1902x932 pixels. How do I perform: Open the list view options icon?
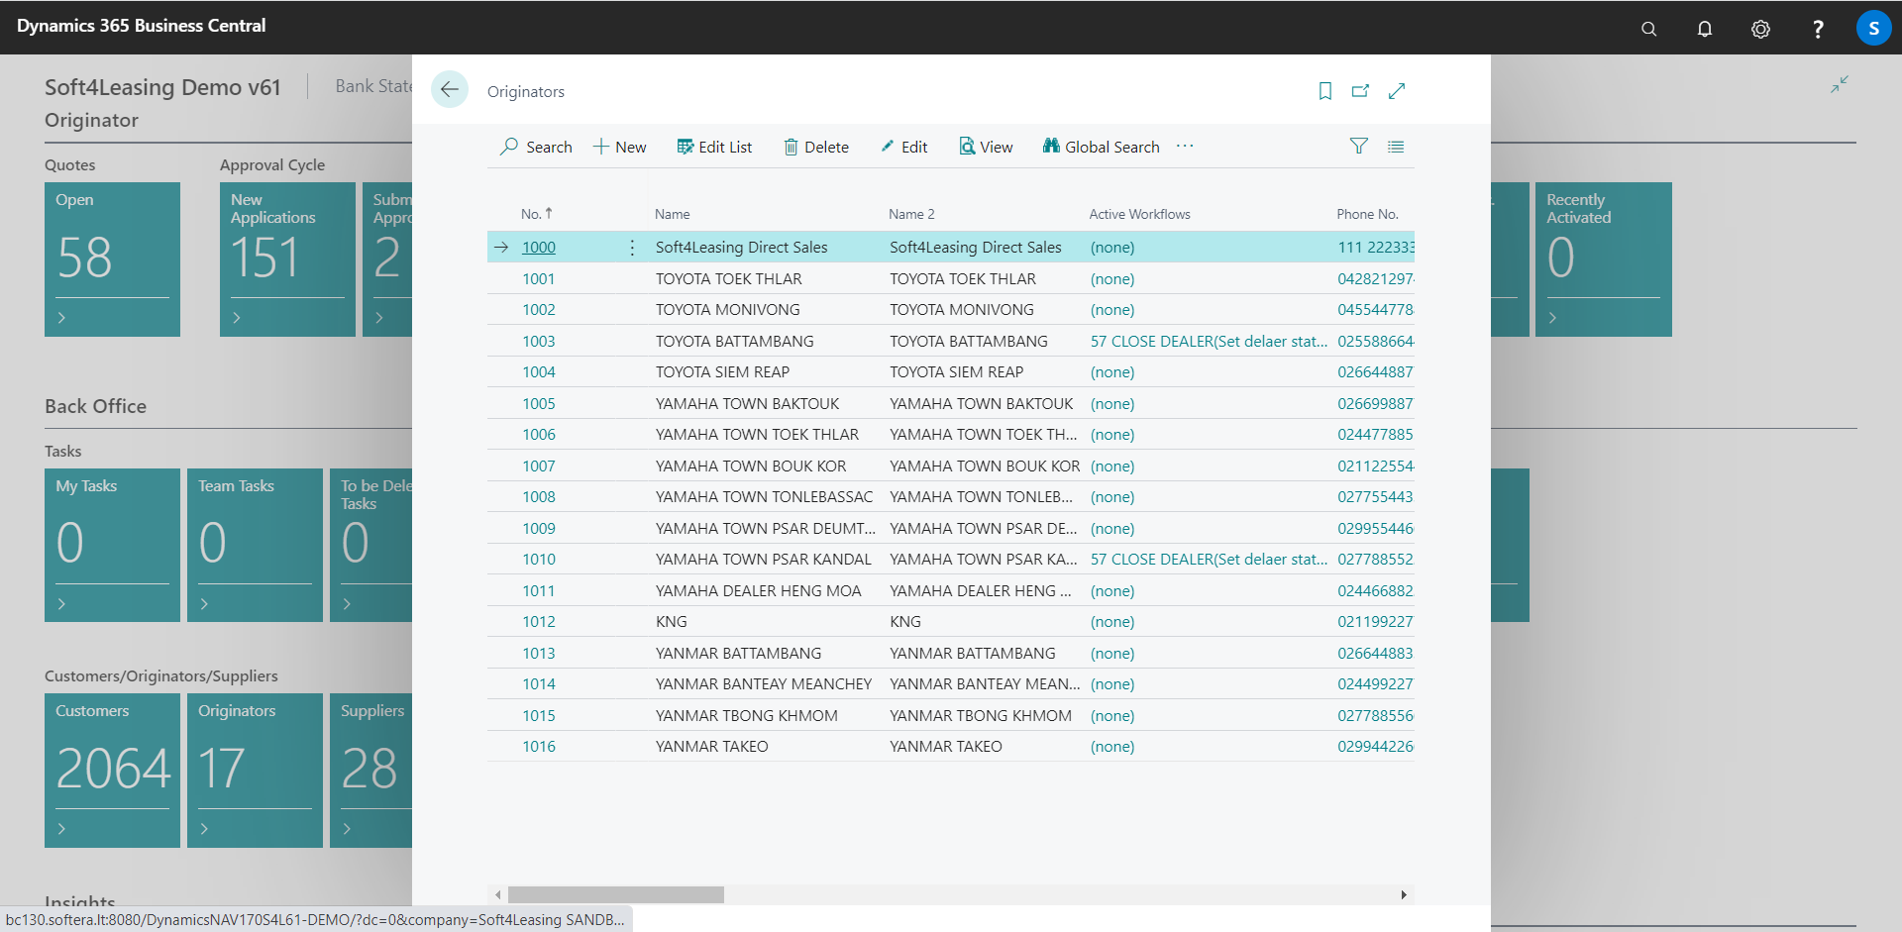[1395, 146]
